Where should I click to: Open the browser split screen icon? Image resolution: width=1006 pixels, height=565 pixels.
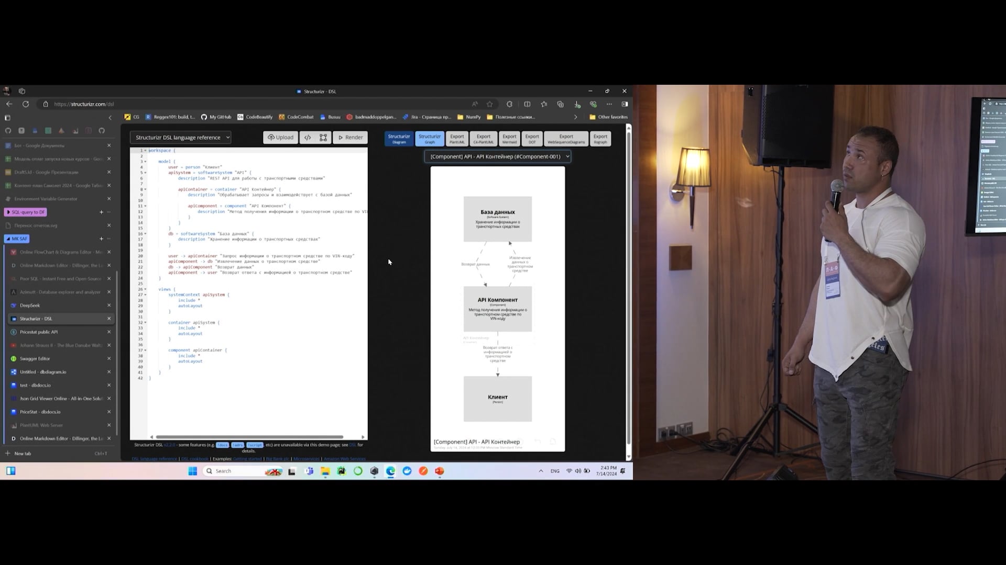pyautogui.click(x=527, y=104)
